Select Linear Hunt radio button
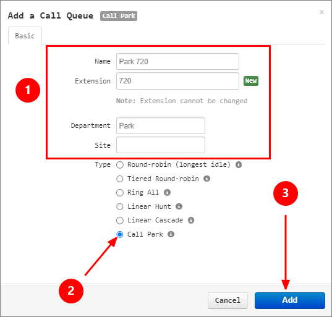Image resolution: width=332 pixels, height=317 pixels. coord(120,206)
